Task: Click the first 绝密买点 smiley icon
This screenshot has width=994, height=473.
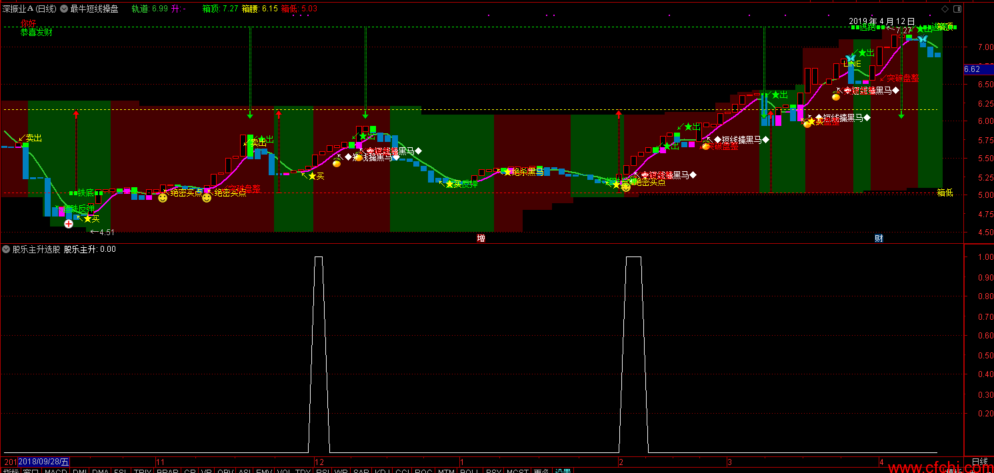Action: coord(163,198)
